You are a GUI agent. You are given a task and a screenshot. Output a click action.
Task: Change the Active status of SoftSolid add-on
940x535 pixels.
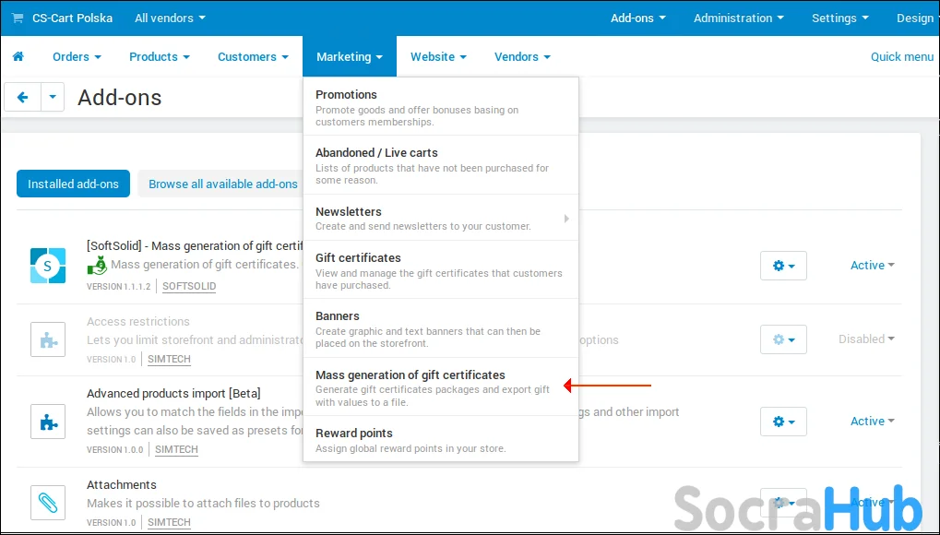coord(873,265)
